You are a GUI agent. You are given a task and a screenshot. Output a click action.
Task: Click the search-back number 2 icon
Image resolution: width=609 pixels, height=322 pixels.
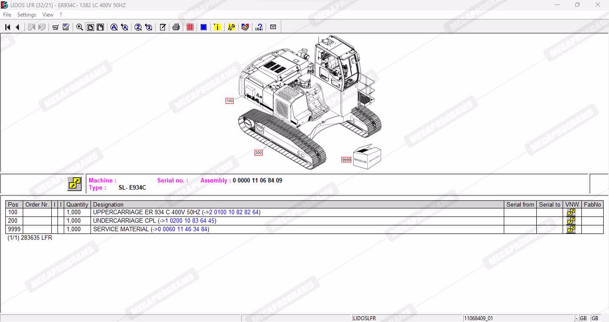click(x=149, y=27)
